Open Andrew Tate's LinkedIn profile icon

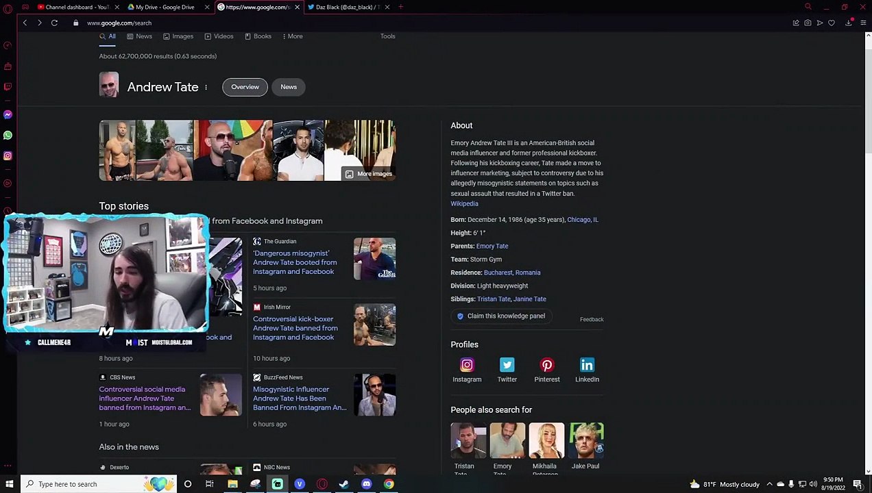point(587,365)
